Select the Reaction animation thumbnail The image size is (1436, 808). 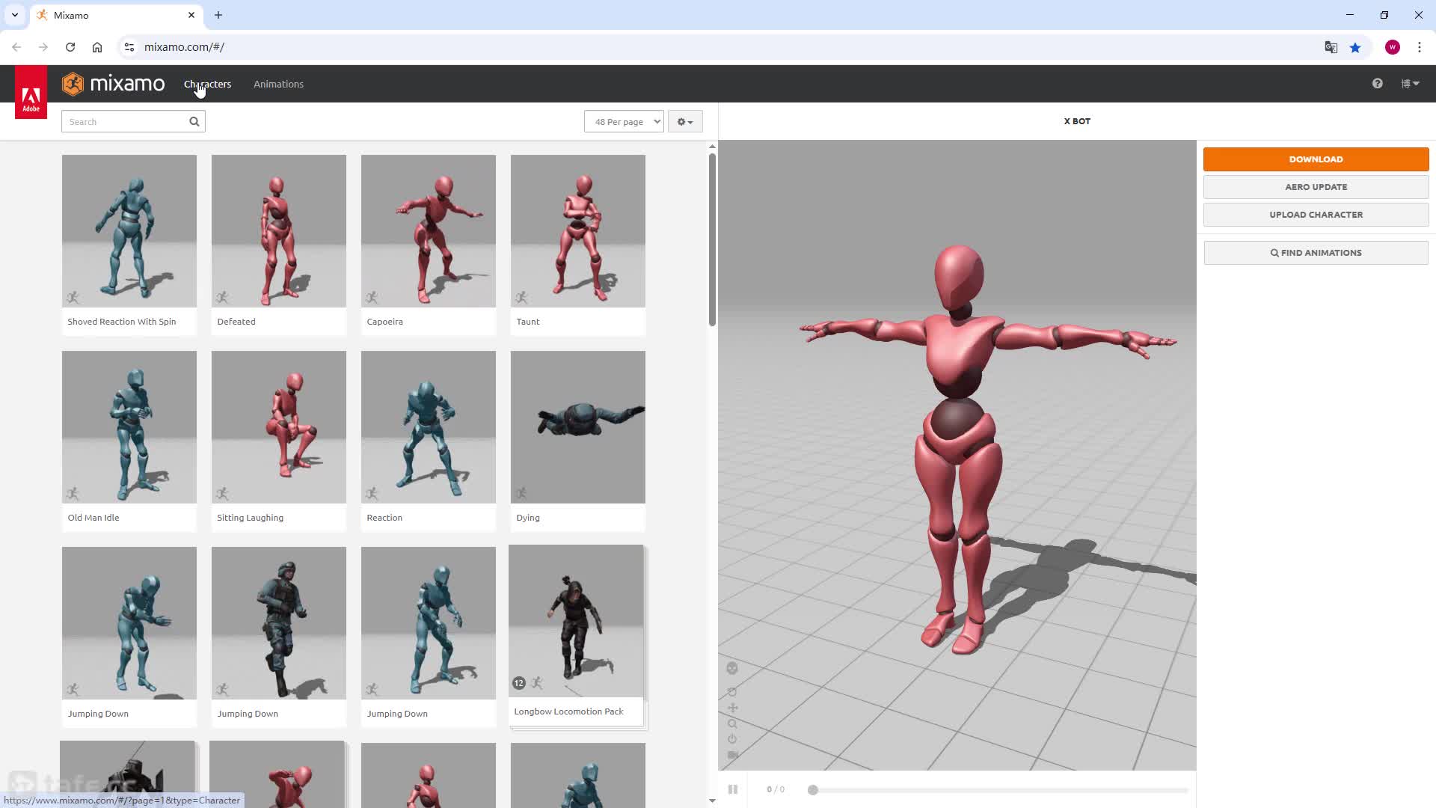[429, 427]
